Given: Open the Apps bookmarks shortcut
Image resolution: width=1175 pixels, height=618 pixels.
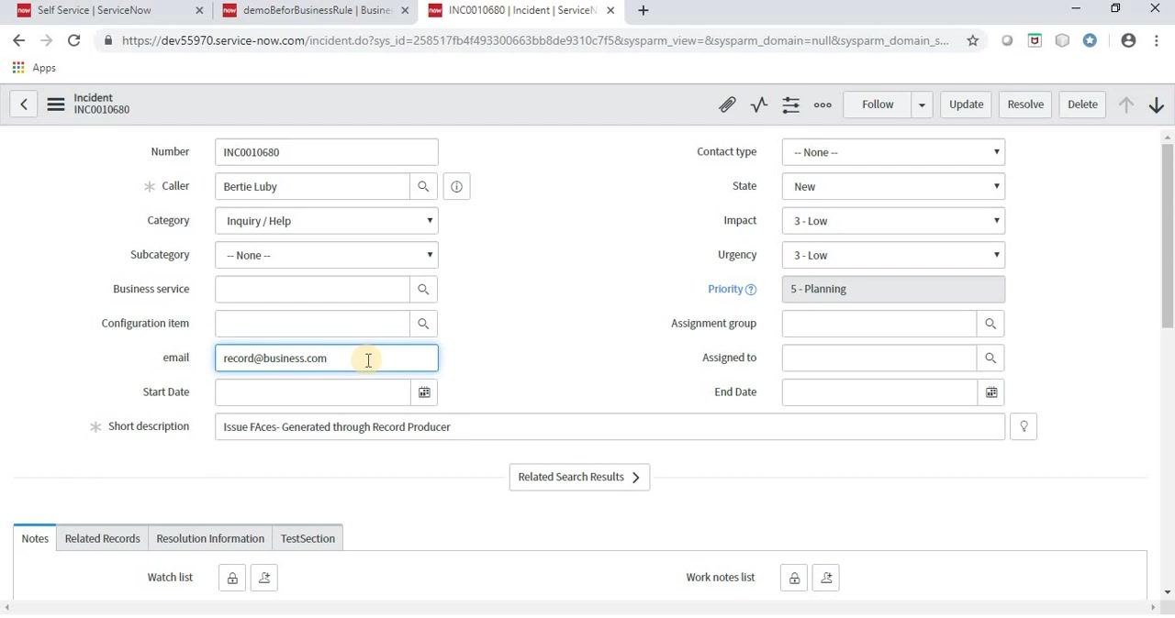Looking at the screenshot, I should click(34, 68).
